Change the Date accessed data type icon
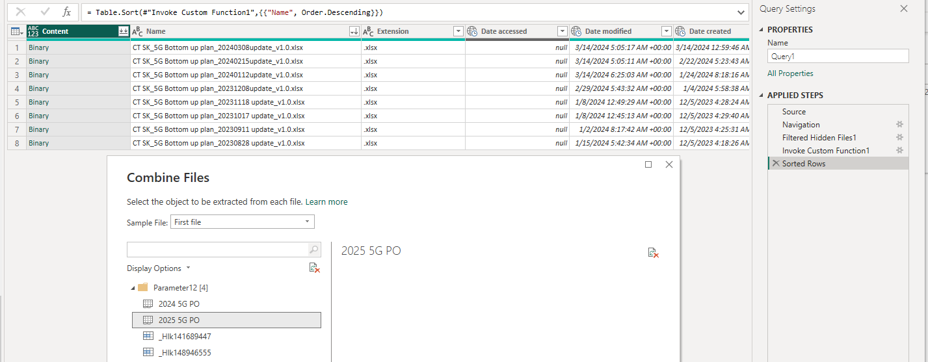The height and width of the screenshot is (362, 928). [x=473, y=31]
